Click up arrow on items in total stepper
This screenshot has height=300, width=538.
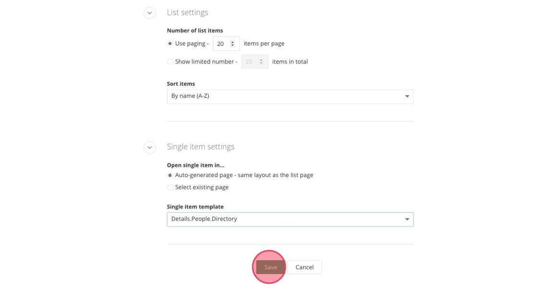[x=261, y=60]
